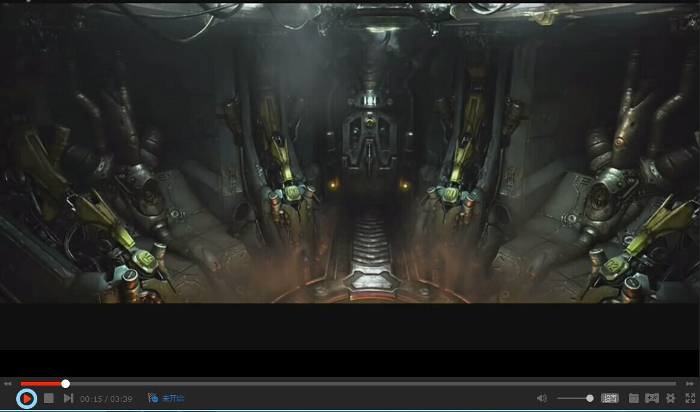The image size is (700, 412).
Task: Click the white progress bar handle
Action: [x=65, y=384]
